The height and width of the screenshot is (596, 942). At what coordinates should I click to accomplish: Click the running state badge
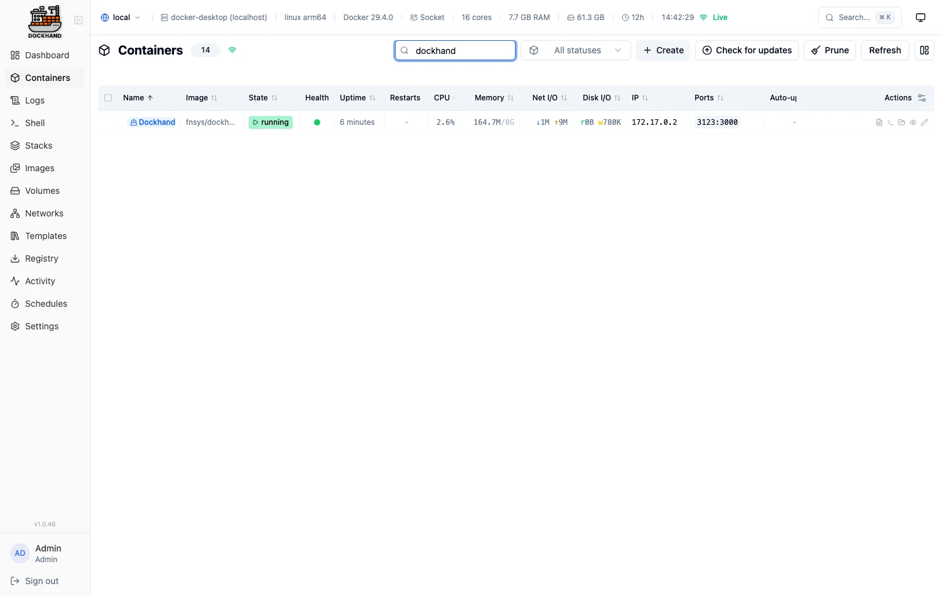point(271,122)
